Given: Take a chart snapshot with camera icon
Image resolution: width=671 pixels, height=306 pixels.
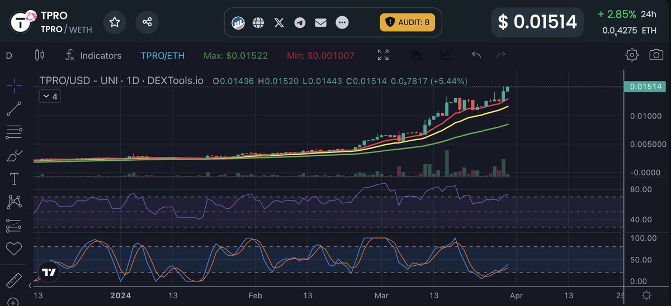Looking at the screenshot, I should point(656,55).
